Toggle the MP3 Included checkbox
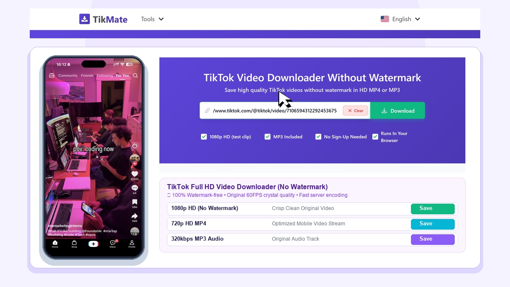The width and height of the screenshot is (510, 287). point(267,136)
